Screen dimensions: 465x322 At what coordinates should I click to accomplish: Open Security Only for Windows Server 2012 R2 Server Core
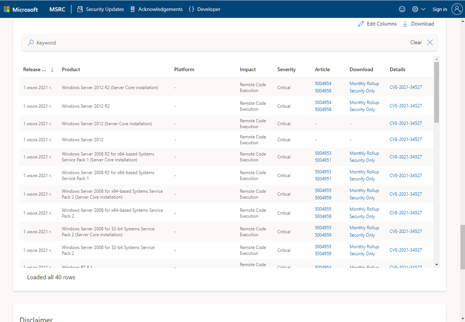click(x=362, y=91)
